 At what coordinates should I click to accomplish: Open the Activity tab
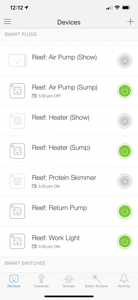(124, 281)
